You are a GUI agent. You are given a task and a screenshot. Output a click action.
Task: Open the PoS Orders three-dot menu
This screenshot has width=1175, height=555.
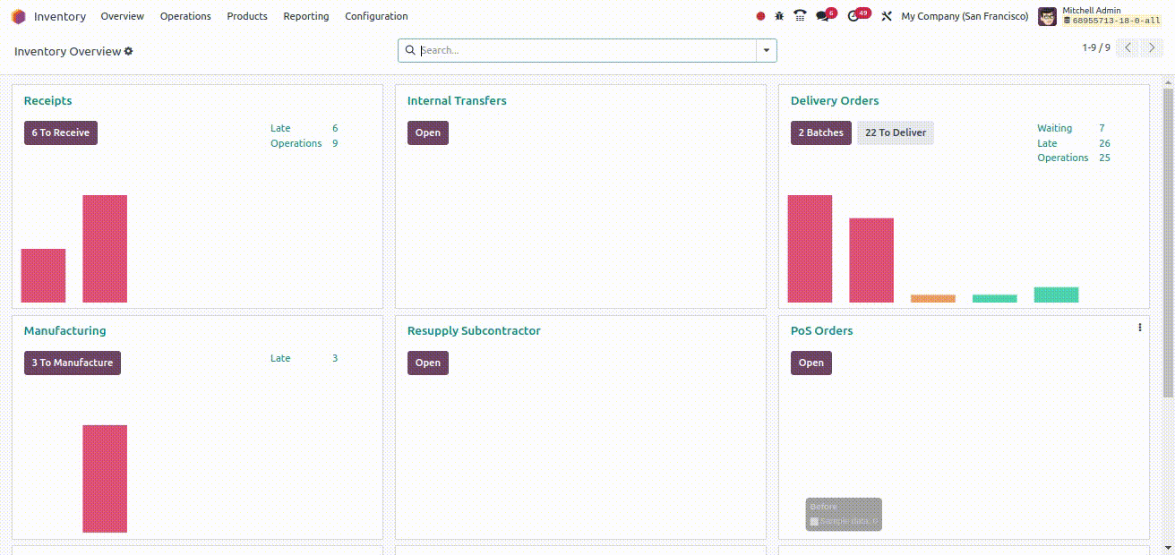coord(1139,328)
